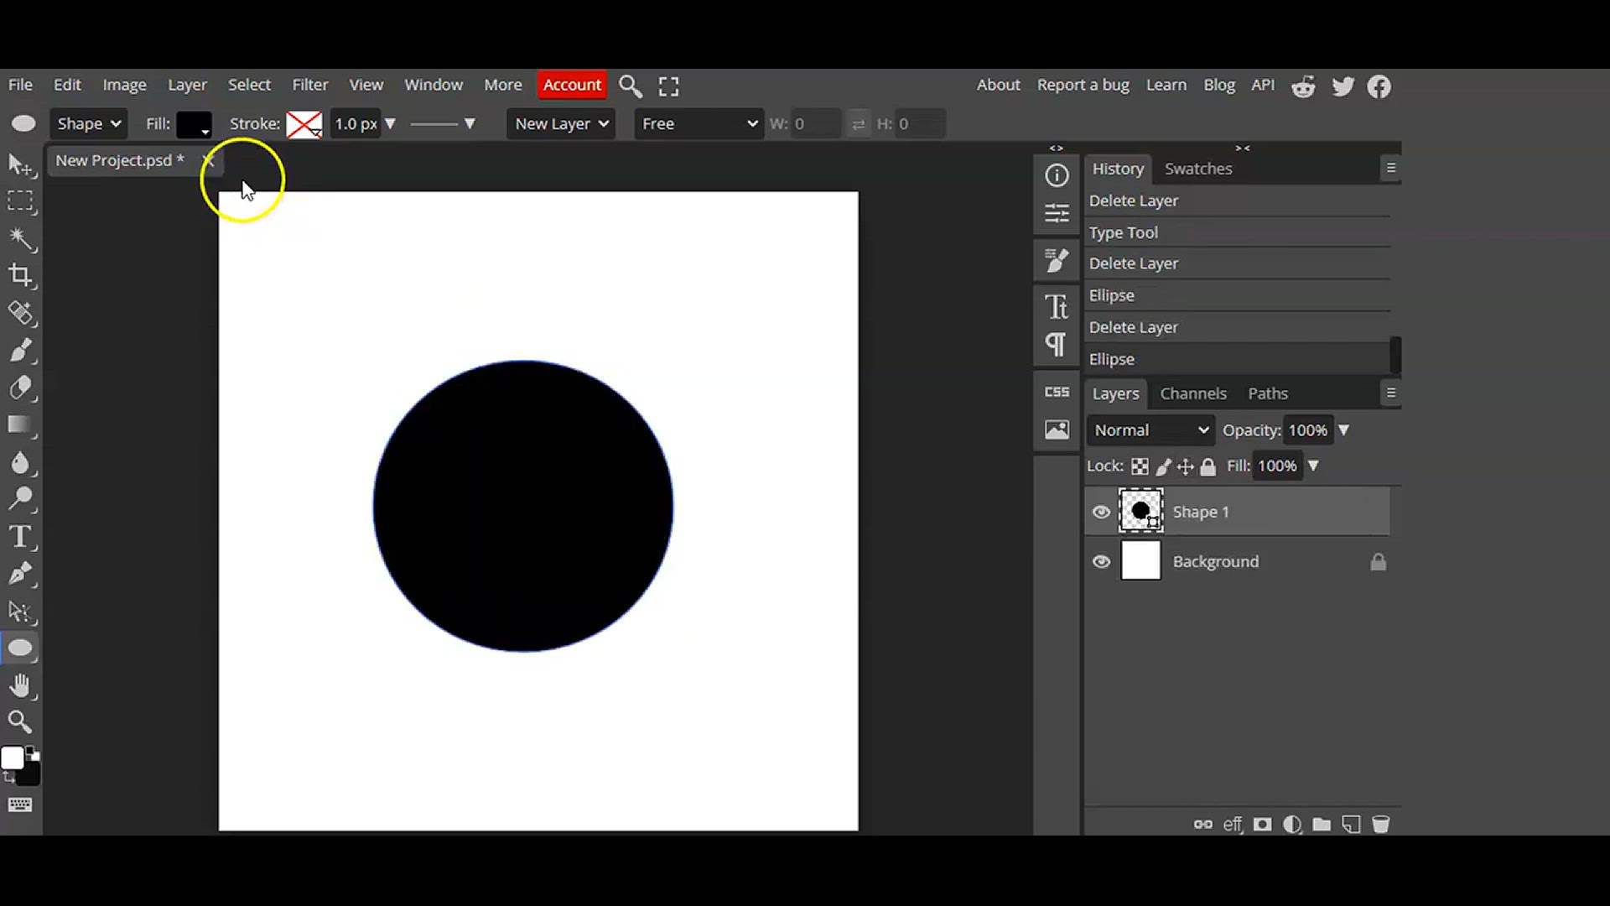
Task: Select the Rectangle Select tool
Action: [x=21, y=201]
